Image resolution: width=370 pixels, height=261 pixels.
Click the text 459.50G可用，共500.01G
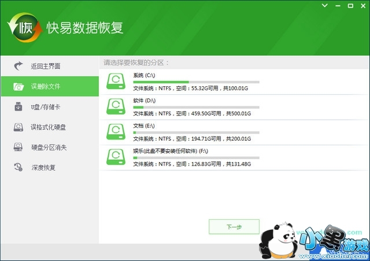221,113
